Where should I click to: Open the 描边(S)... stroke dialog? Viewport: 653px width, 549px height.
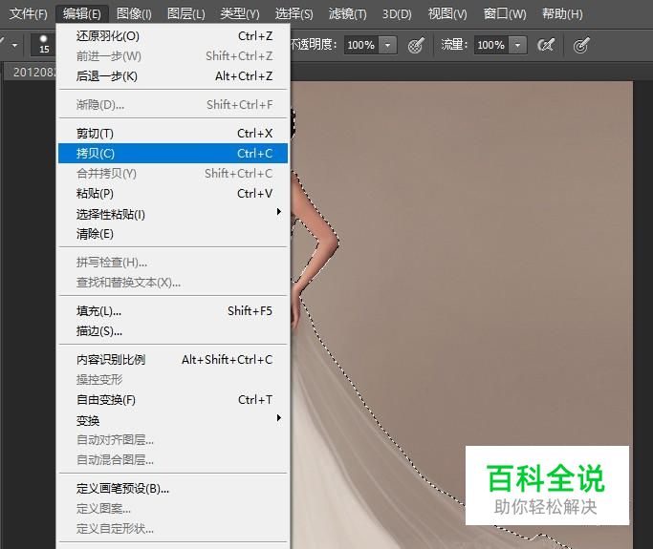coord(173,331)
